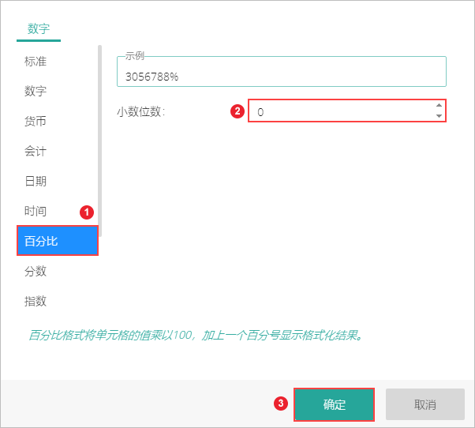
Task: Decrease decimal places with down arrow
Action: coord(439,116)
